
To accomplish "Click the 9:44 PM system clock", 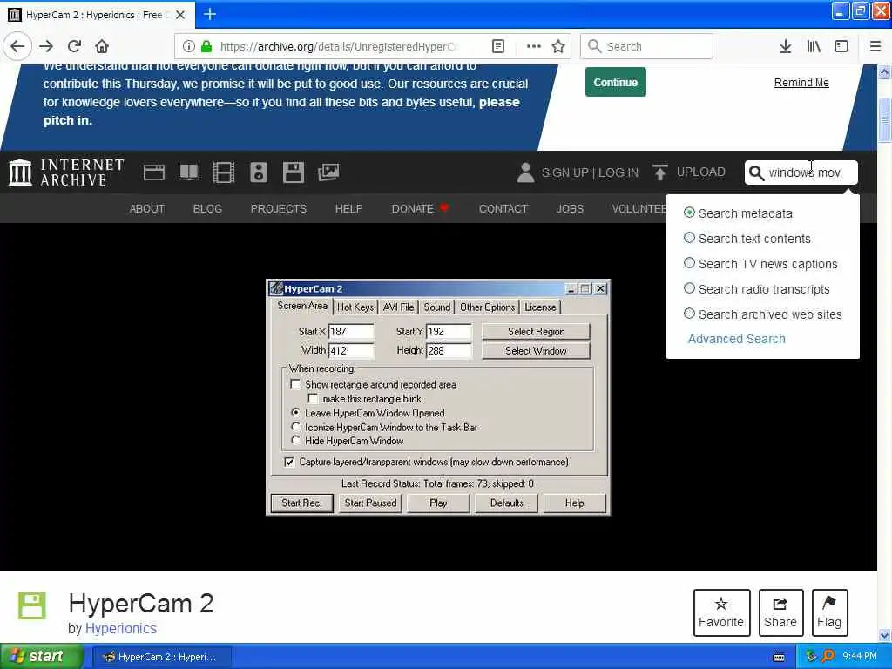I will pyautogui.click(x=859, y=657).
